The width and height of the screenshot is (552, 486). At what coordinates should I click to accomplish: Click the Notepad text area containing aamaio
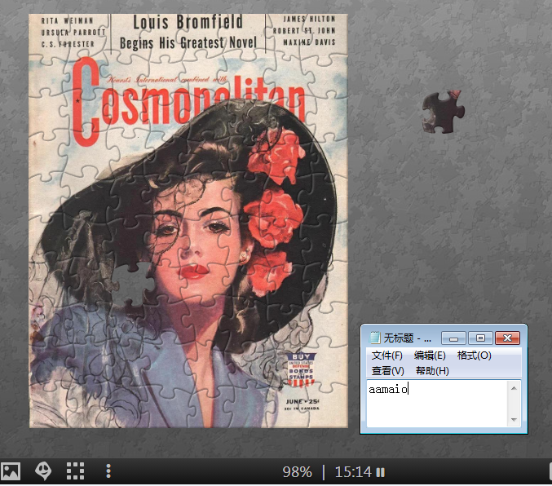coord(436,404)
